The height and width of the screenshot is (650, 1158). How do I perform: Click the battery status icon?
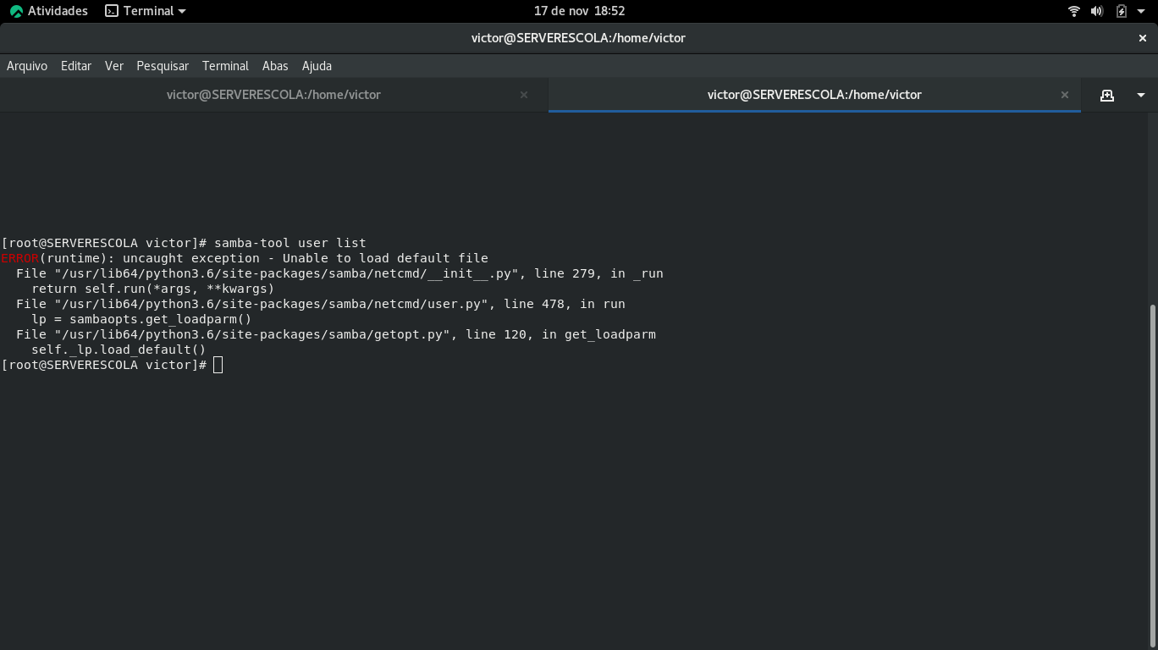point(1121,11)
